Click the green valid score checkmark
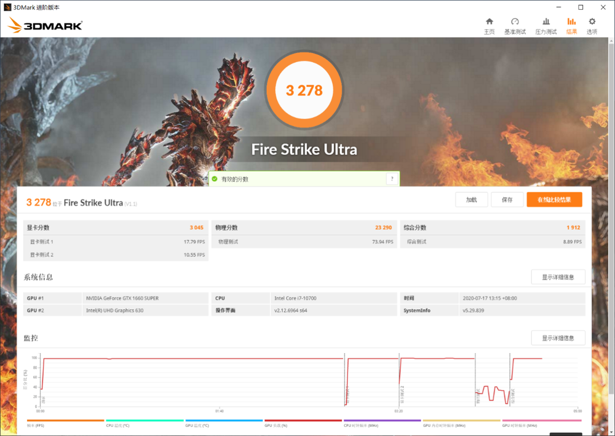 215,179
